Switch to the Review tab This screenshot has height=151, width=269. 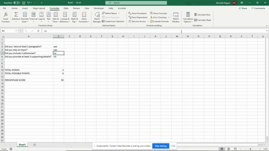coord(76,8)
